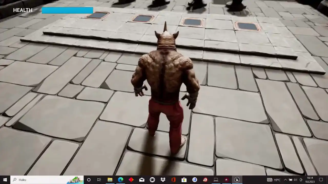This screenshot has height=184, width=328.
Task: Open Cortana circle icon in taskbar
Action: [x=89, y=180]
